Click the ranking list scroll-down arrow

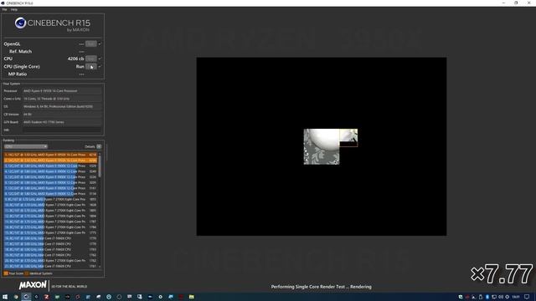pyautogui.click(x=100, y=266)
